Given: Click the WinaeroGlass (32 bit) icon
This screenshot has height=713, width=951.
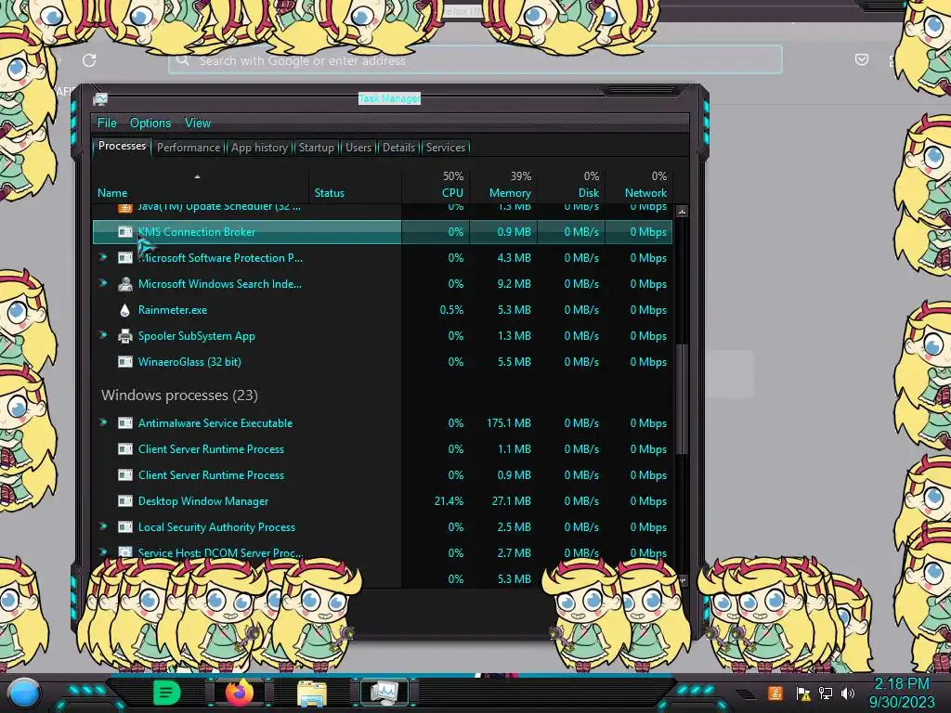Looking at the screenshot, I should pos(125,362).
